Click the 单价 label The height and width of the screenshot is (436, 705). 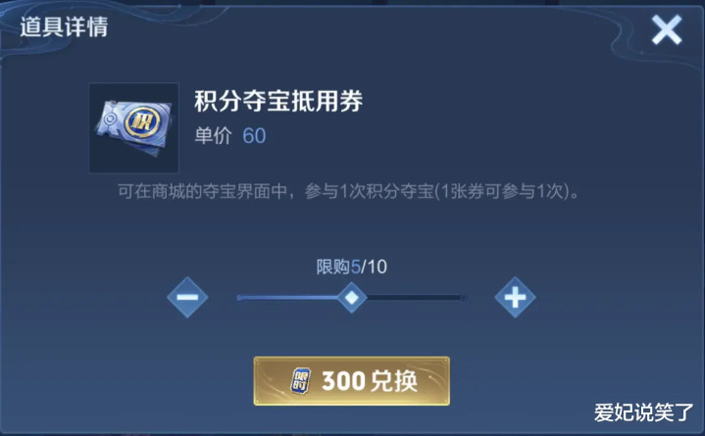(x=213, y=136)
